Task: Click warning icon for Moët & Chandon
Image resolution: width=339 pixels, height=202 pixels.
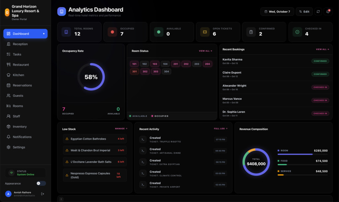Action: [67, 150]
